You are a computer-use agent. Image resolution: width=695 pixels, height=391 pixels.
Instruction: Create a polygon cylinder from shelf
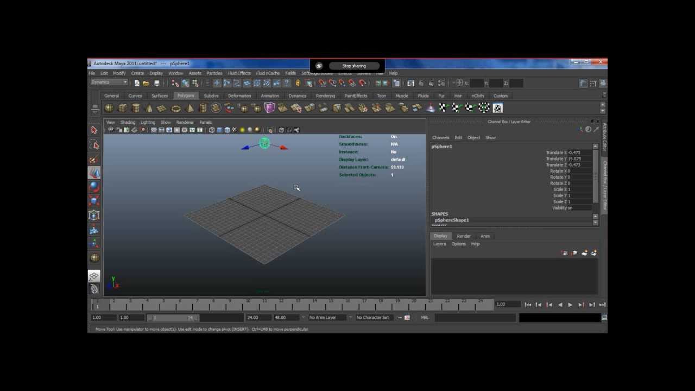[136, 108]
